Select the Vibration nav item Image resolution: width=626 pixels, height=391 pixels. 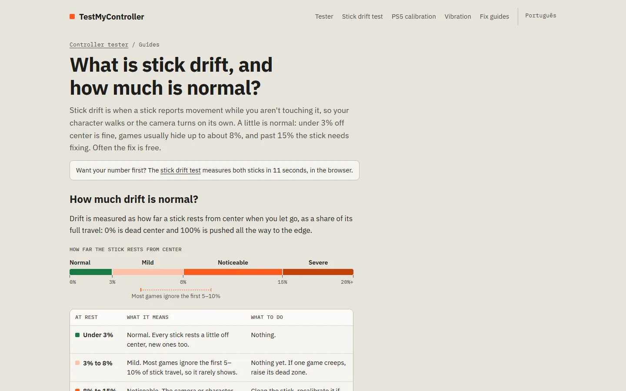point(458,17)
